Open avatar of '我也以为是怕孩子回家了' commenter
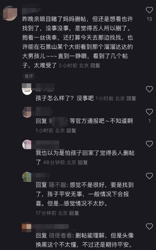The height and width of the screenshot is (250, 156). [x=27, y=145]
